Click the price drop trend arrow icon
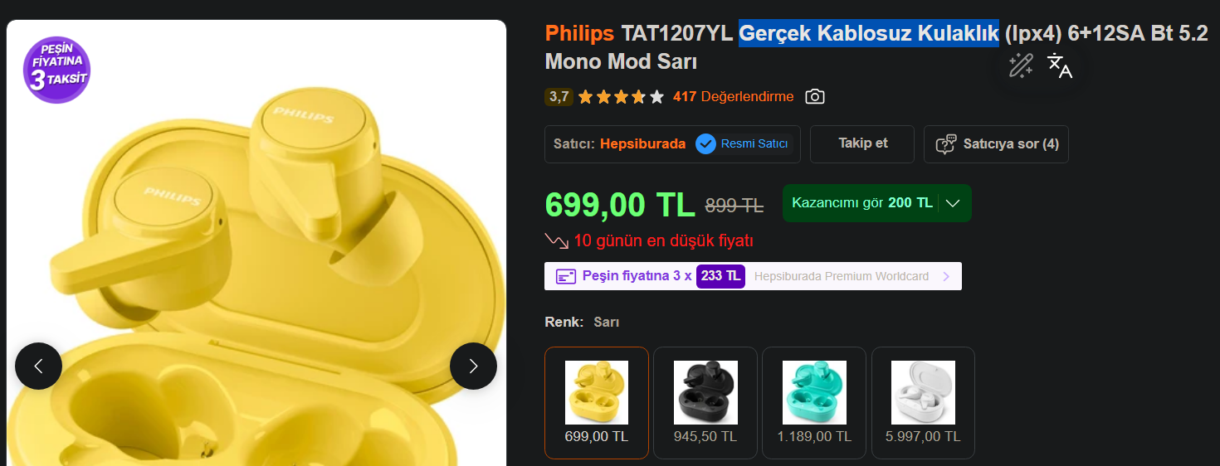1220x466 pixels. pyautogui.click(x=556, y=241)
